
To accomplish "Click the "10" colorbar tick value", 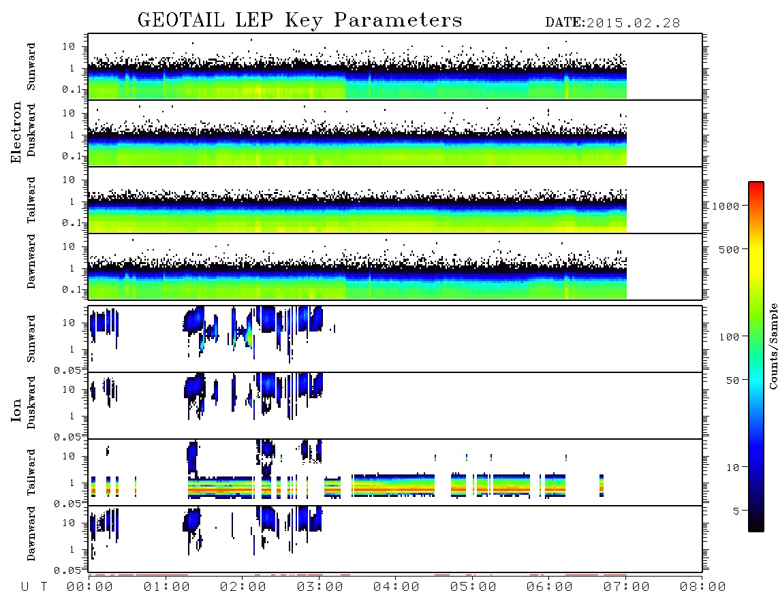I will point(732,467).
